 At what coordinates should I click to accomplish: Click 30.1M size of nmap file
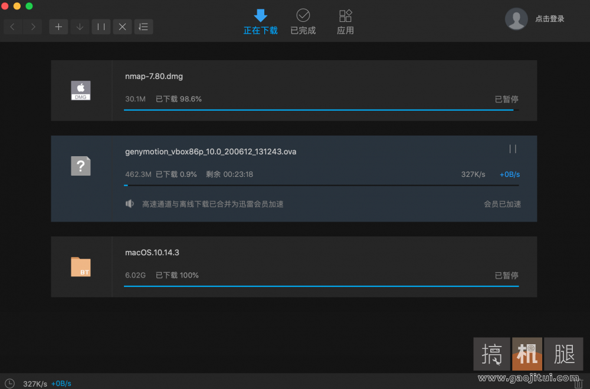(136, 99)
